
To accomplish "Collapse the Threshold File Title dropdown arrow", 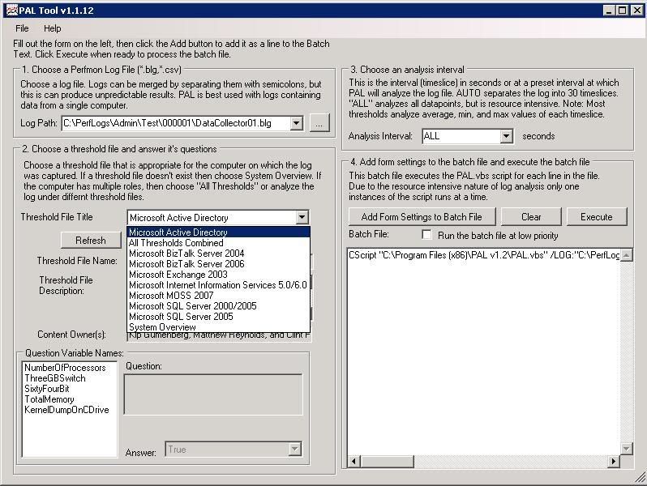I will coord(302,217).
